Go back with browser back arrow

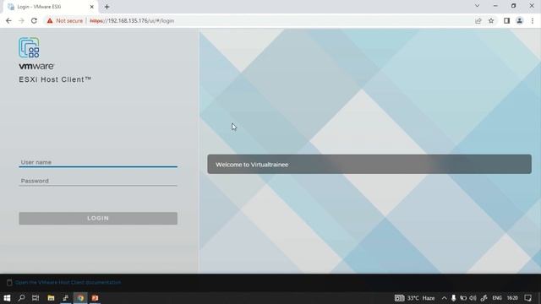[x=8, y=20]
